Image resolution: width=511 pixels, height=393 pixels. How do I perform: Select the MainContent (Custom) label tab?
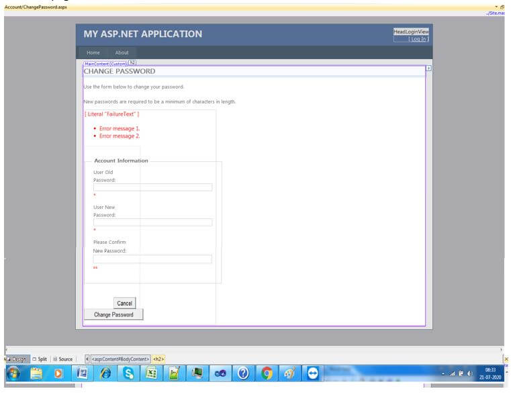click(x=105, y=64)
